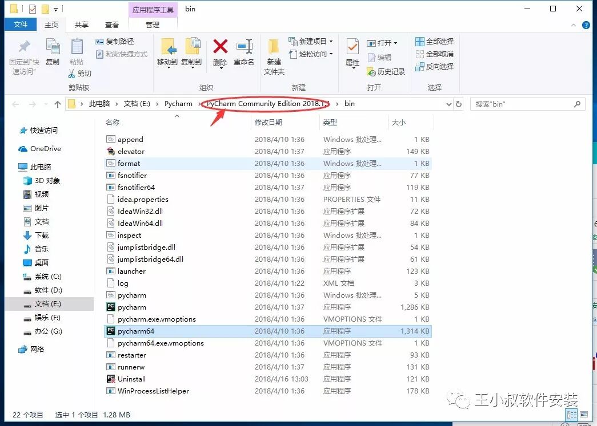597x426 pixels.
Task: Sort by the Size column header
Action: click(x=398, y=123)
